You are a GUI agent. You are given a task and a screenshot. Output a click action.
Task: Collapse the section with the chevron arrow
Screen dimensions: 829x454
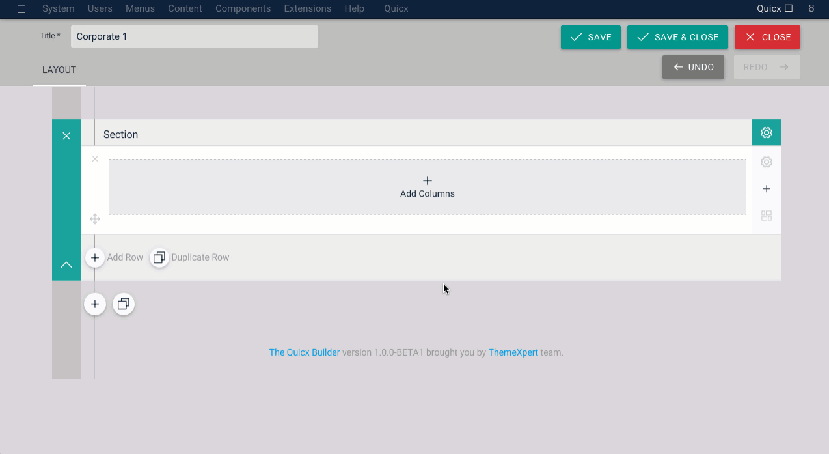coord(66,264)
